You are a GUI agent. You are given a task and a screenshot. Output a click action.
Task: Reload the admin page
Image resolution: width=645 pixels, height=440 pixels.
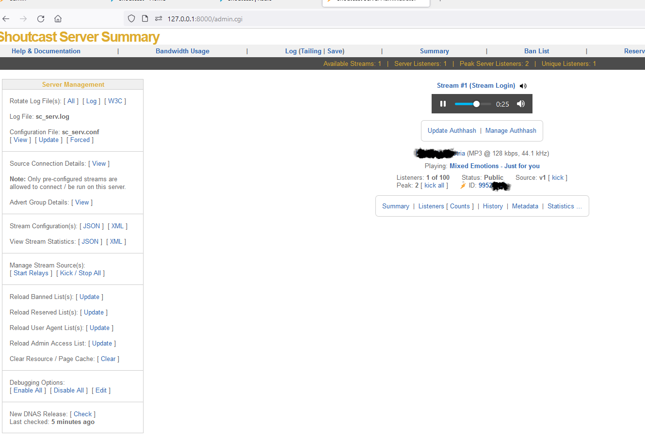[x=41, y=19]
